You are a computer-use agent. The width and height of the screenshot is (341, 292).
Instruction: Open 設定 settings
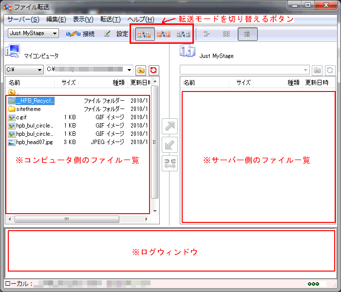[x=116, y=34]
